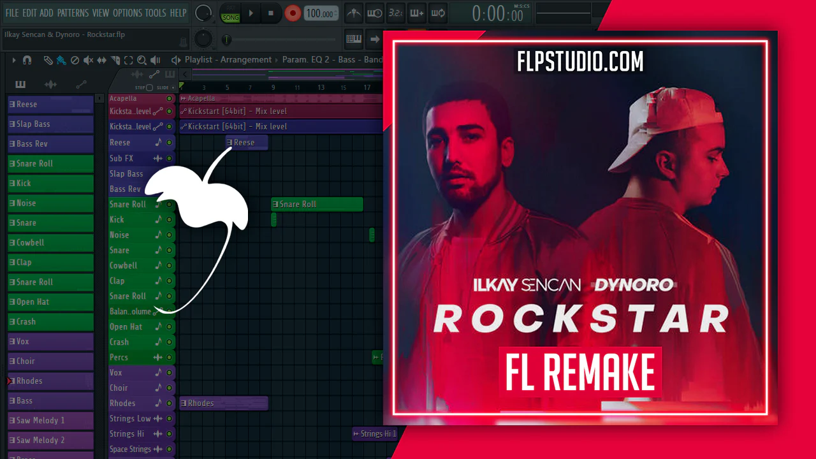
Task: Open the FILE menu
Action: click(x=12, y=13)
